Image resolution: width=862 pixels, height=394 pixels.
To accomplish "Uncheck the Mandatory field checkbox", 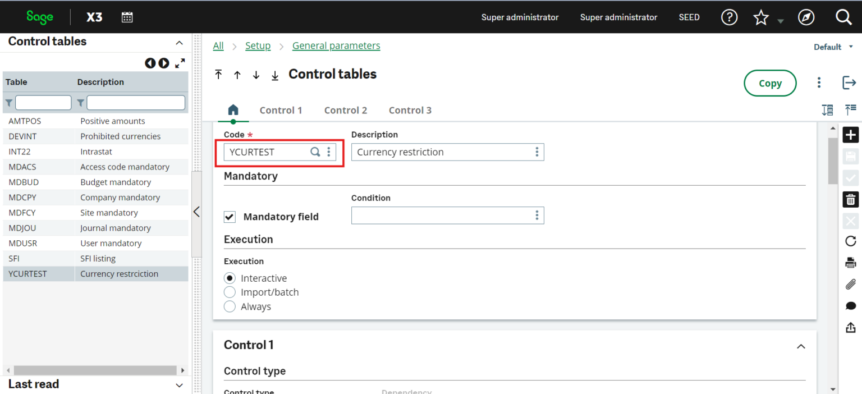I will [x=230, y=216].
